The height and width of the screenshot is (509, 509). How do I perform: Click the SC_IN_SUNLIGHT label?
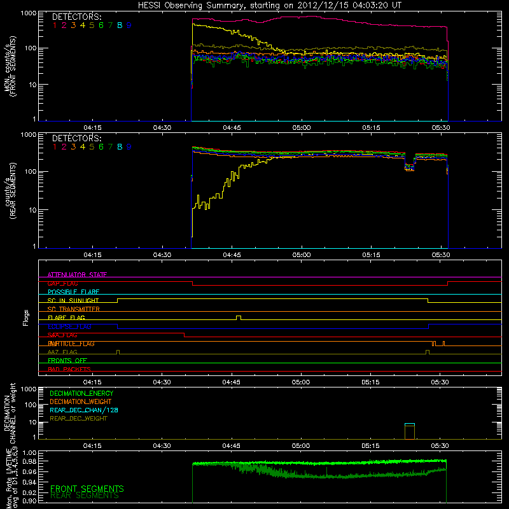pyautogui.click(x=73, y=300)
